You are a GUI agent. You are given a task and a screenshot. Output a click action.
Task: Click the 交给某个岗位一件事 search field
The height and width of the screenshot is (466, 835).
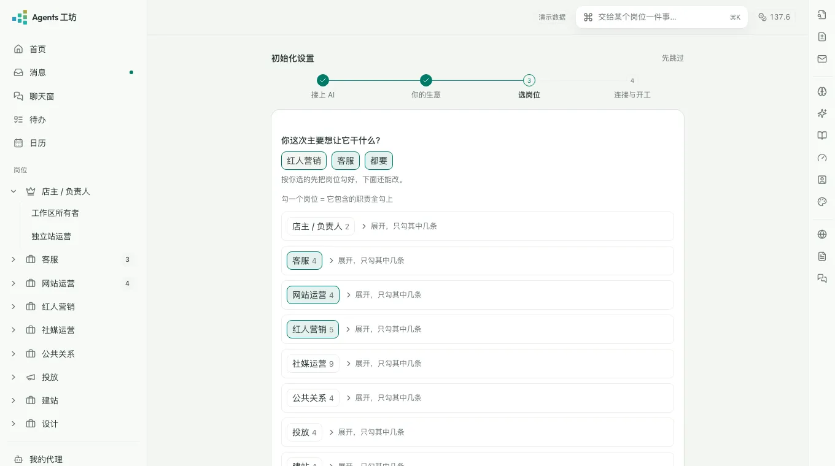pos(662,17)
